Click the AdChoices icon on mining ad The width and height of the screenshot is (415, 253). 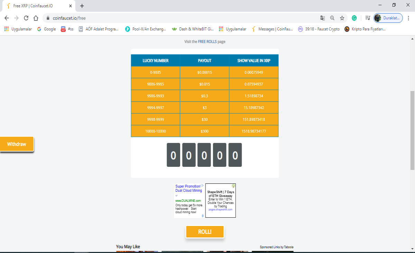tap(203, 186)
